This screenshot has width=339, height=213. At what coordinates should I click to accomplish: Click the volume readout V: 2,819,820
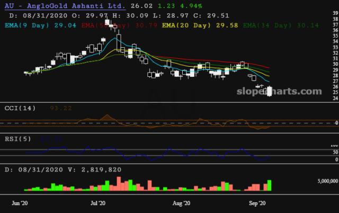point(94,170)
